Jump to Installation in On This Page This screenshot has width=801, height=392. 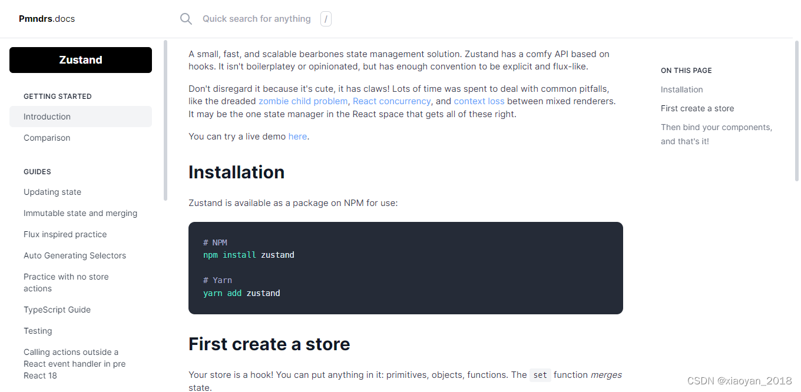click(x=682, y=89)
